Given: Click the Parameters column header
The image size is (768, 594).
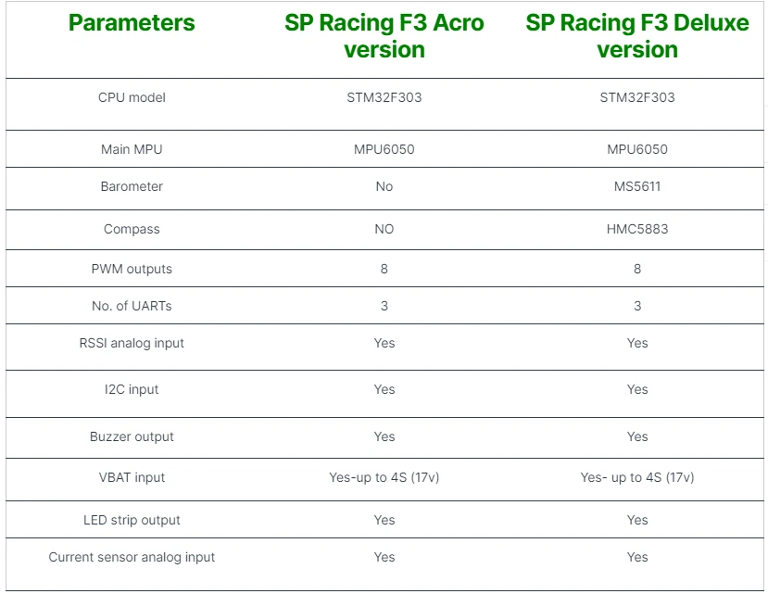Looking at the screenshot, I should tap(132, 23).
